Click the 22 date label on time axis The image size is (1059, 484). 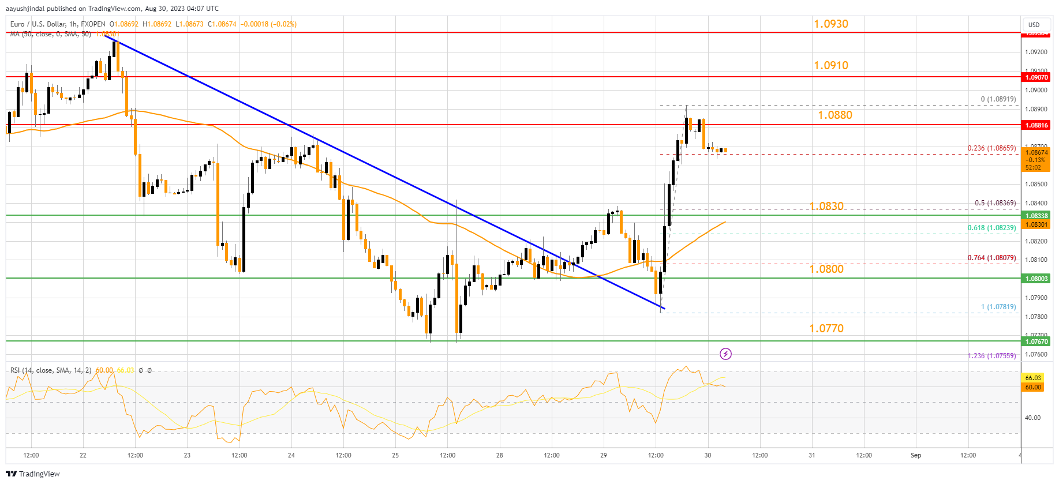coord(83,455)
